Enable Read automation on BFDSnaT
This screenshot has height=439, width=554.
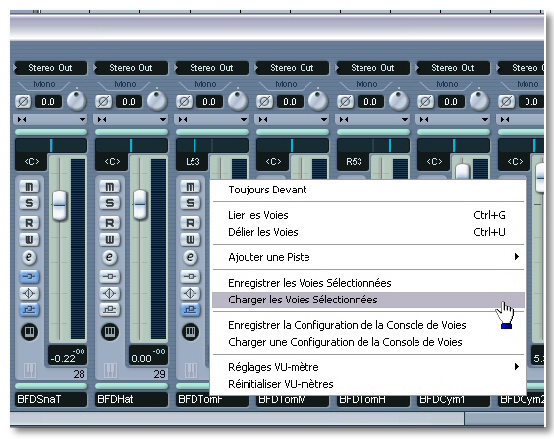click(x=28, y=223)
